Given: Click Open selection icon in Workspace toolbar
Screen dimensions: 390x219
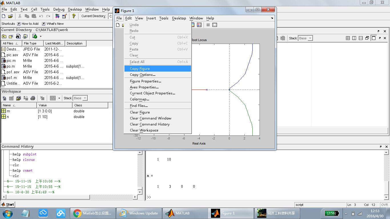Looking at the screenshot, I should tap(11, 98).
